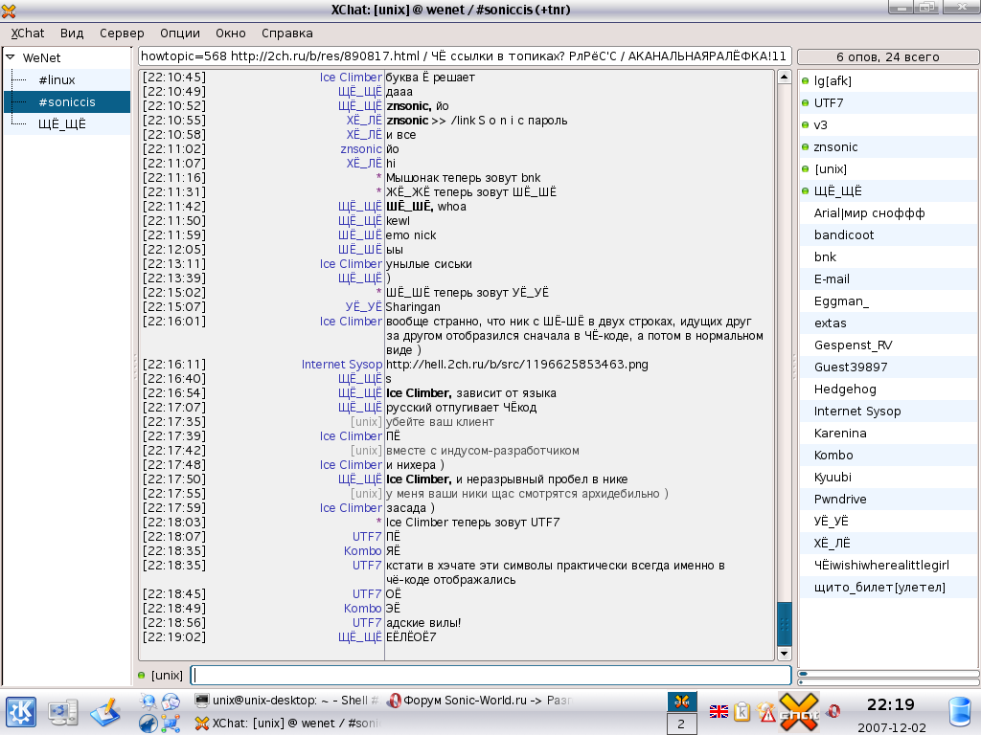Screen dimensions: 981x735
Task: Select the #soniccis channel in tree
Action: [x=67, y=101]
